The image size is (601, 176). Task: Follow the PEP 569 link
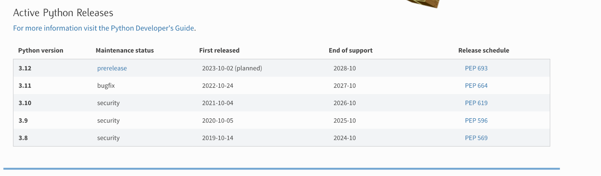[x=476, y=138]
